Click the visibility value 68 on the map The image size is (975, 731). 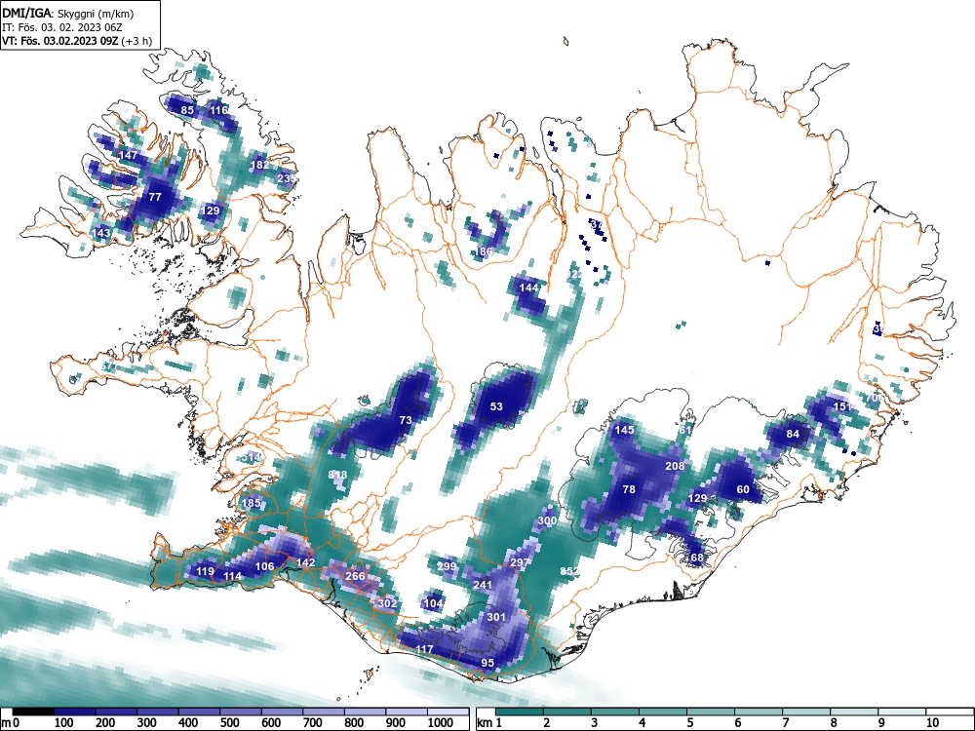[697, 558]
